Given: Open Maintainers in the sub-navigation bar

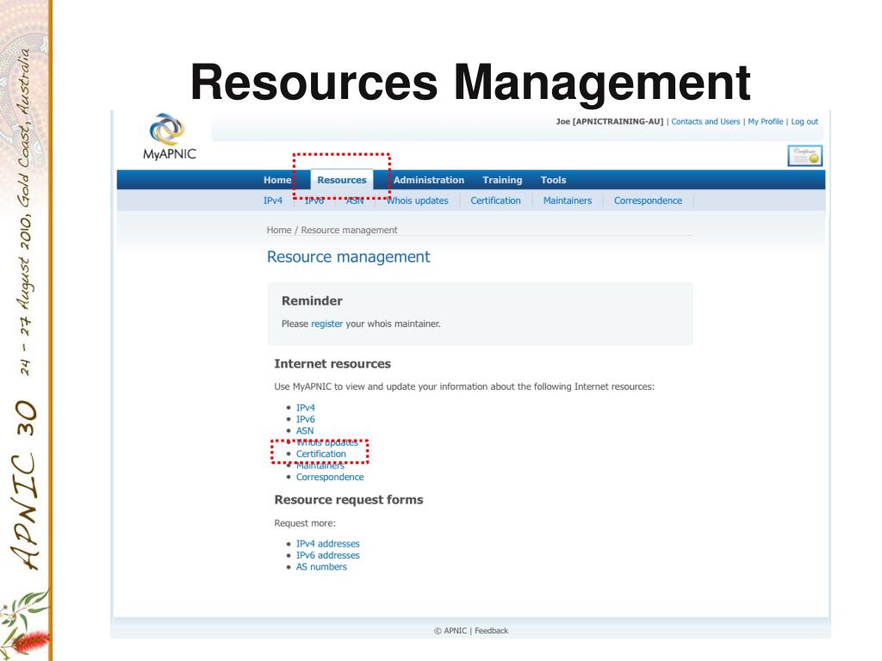Looking at the screenshot, I should pos(568,201).
